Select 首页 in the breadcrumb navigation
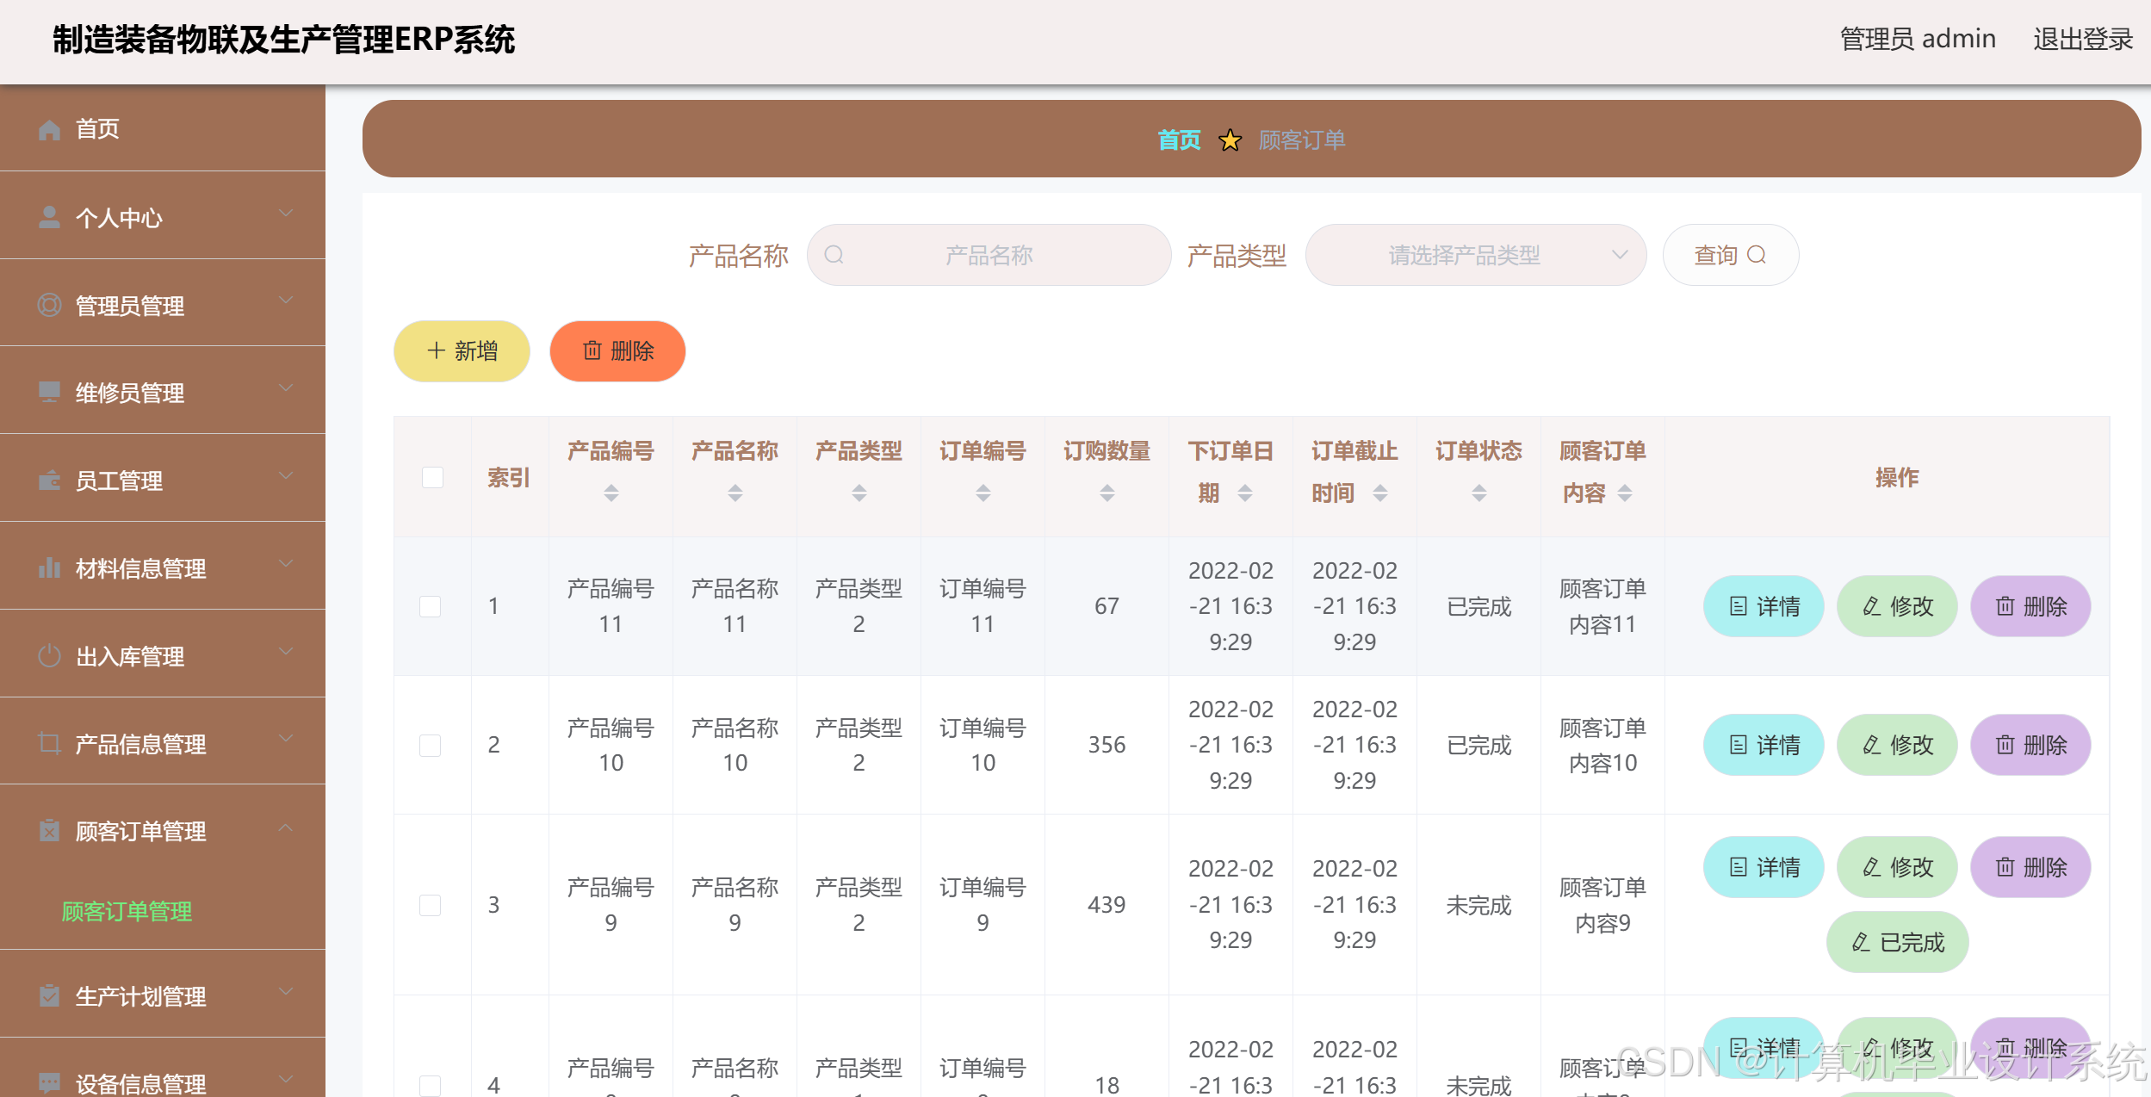Image resolution: width=2151 pixels, height=1097 pixels. (x=1179, y=139)
